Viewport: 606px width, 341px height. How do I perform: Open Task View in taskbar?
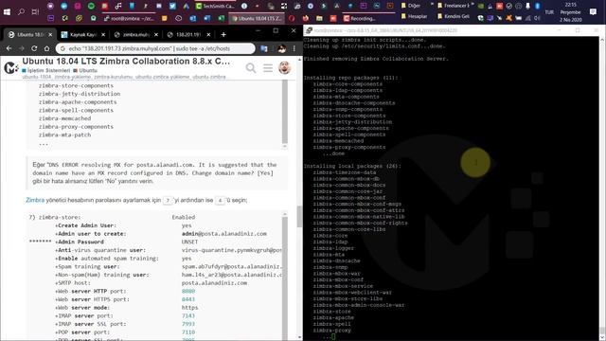click(x=35, y=12)
